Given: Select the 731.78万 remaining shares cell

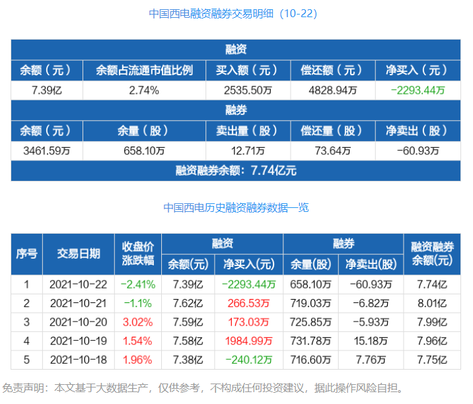Looking at the screenshot, I should 310,341.
